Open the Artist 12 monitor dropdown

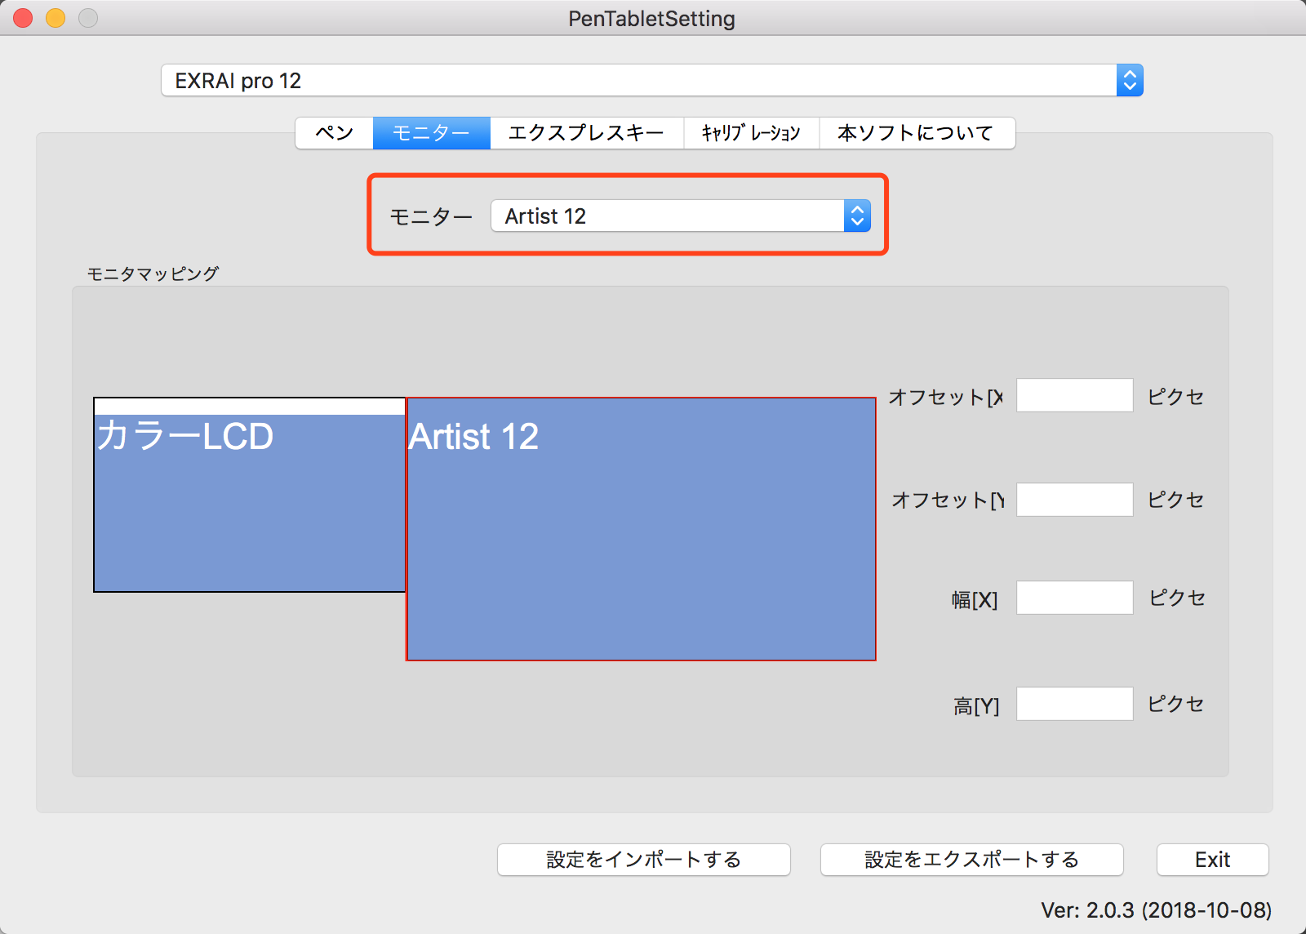(681, 216)
